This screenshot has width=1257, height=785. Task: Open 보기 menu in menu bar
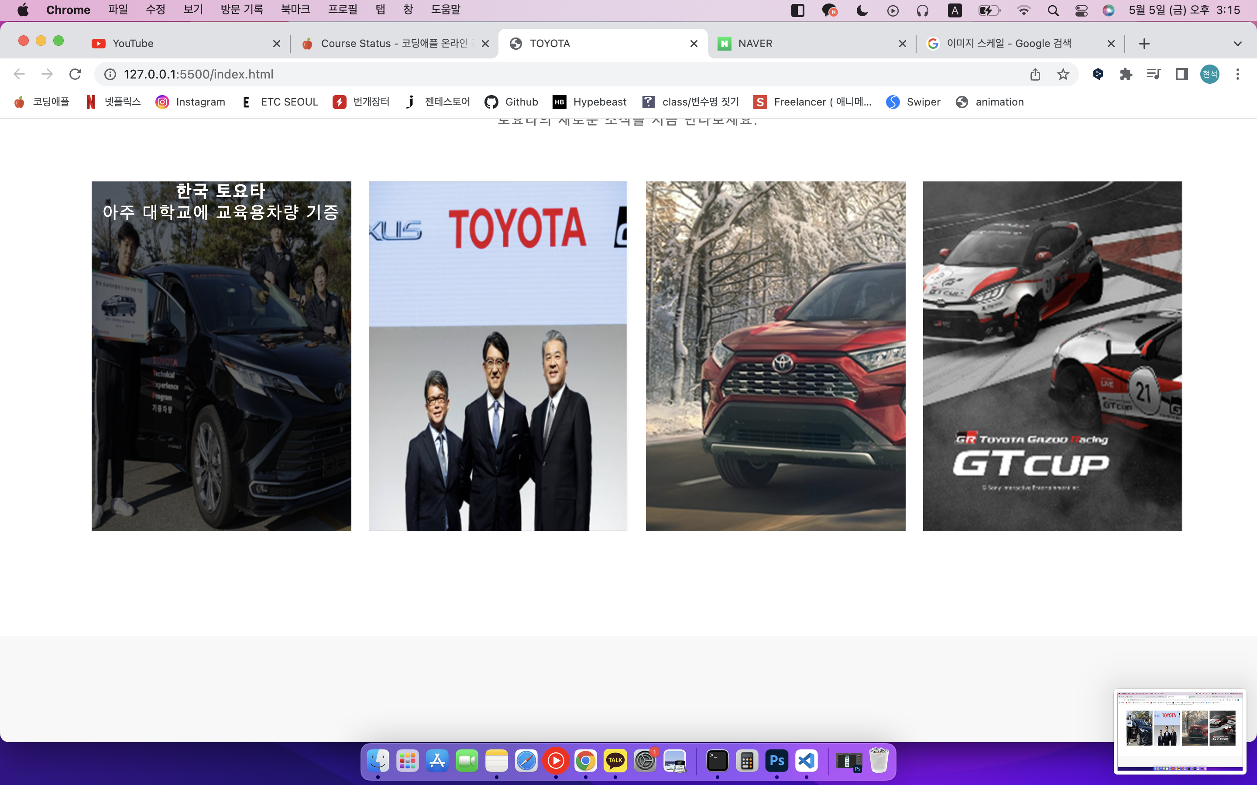pos(193,10)
